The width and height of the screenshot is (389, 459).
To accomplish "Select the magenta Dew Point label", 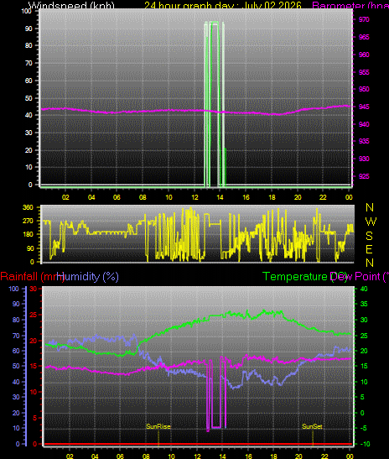I will (360, 277).
